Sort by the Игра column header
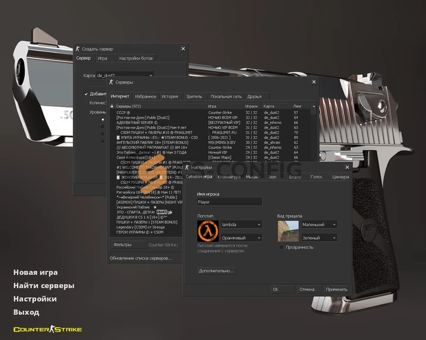The width and height of the screenshot is (426, 340). click(x=225, y=106)
